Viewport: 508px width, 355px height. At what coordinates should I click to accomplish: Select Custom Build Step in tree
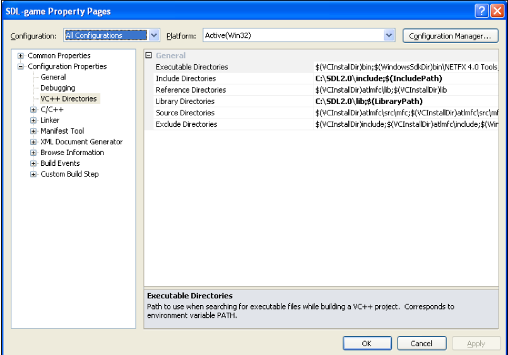(69, 174)
